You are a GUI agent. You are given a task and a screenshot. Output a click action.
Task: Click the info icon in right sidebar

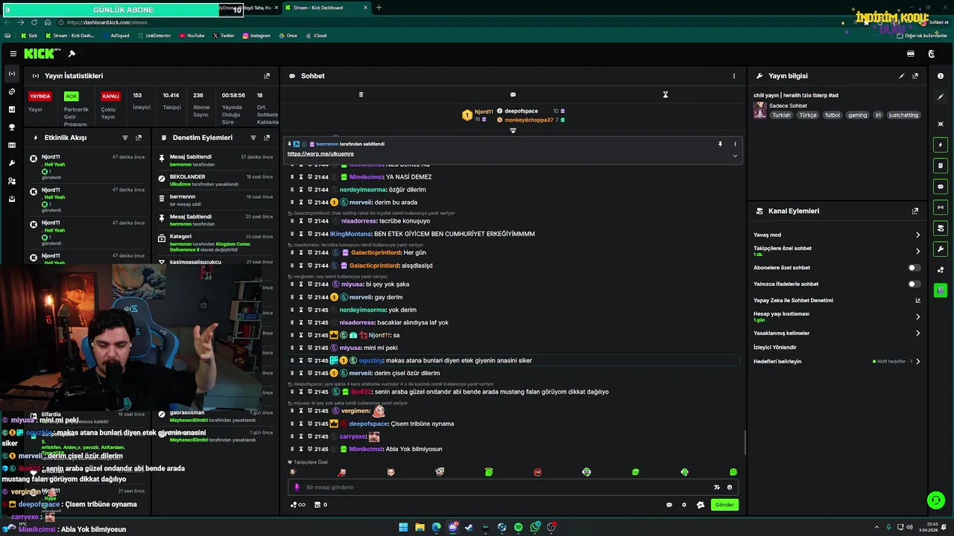[941, 76]
